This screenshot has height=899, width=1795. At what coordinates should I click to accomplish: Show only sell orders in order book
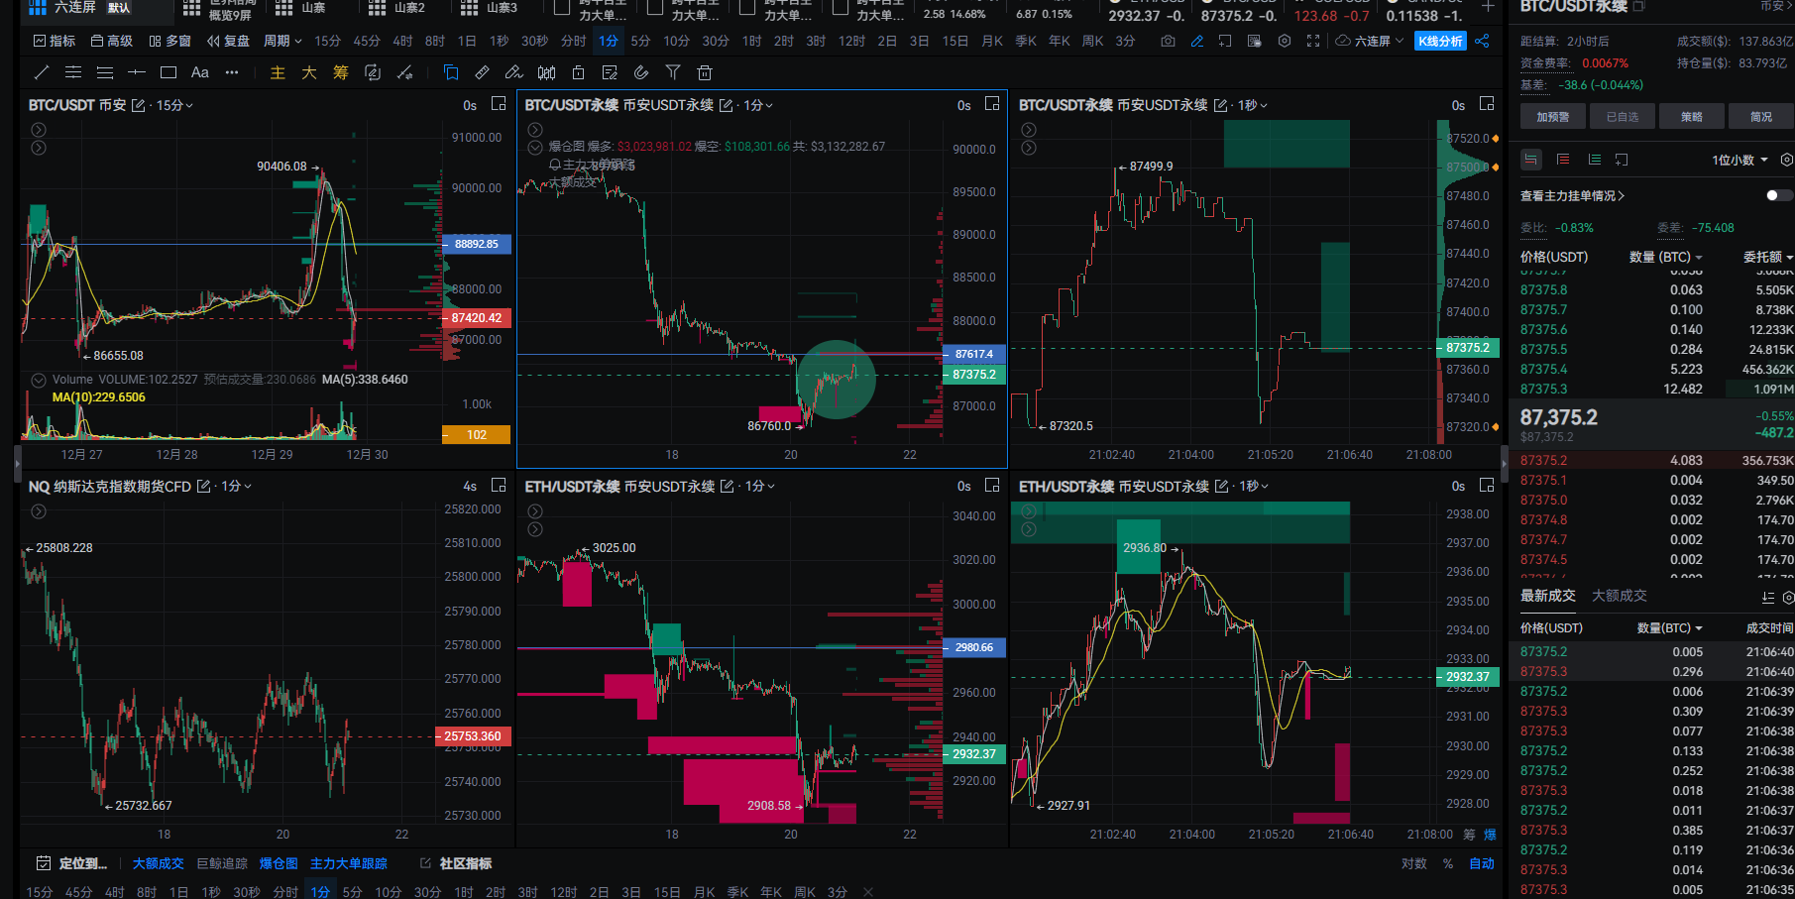pyautogui.click(x=1563, y=160)
